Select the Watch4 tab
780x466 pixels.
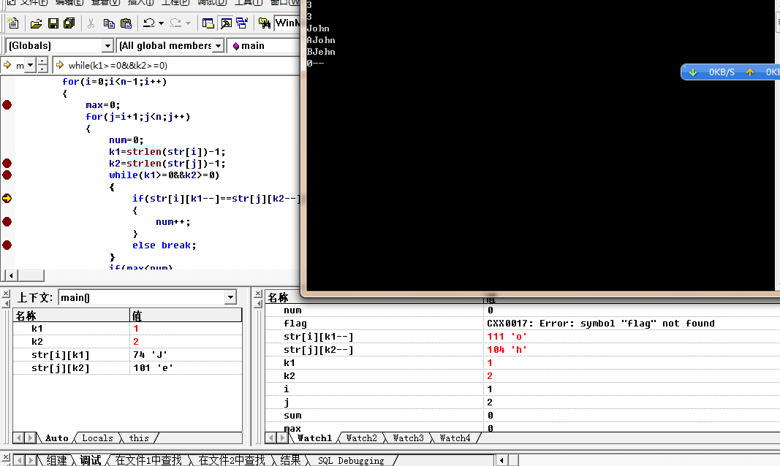(x=455, y=438)
